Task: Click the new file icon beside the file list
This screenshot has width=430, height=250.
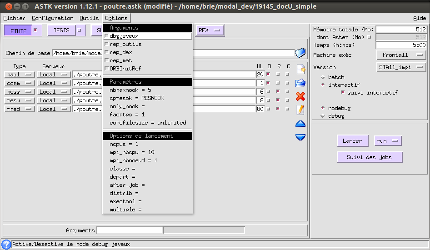Action: point(300,70)
